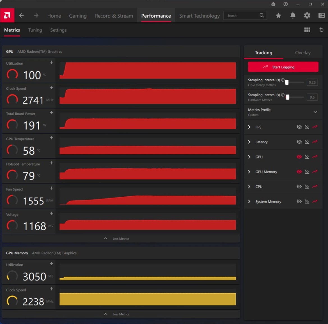Toggle FPS graph chart icon
This screenshot has width=328, height=324.
coord(307,127)
